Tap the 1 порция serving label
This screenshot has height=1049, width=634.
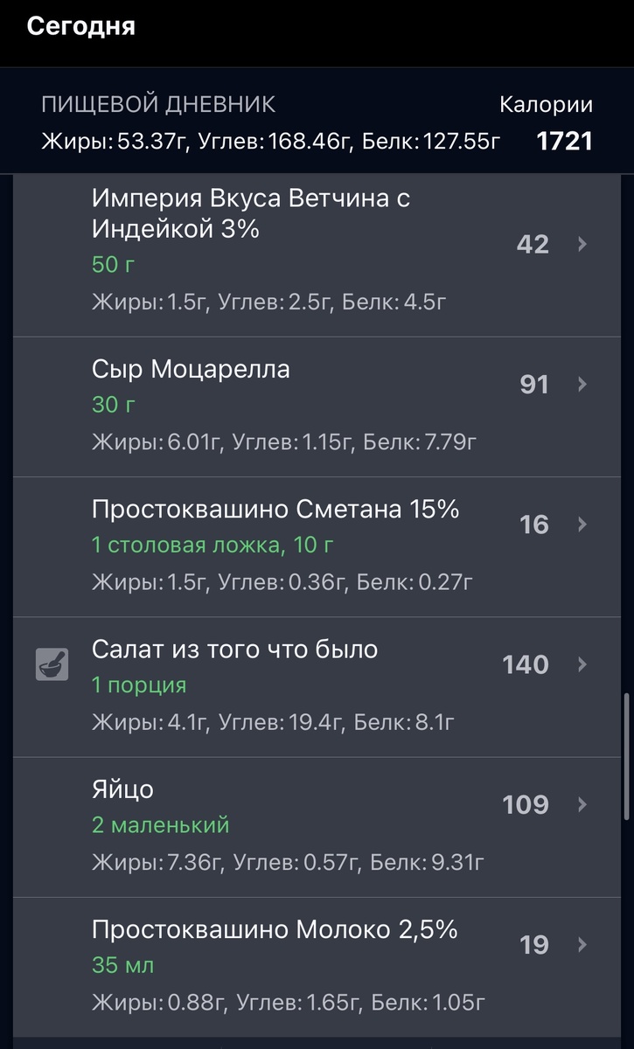[x=139, y=685]
